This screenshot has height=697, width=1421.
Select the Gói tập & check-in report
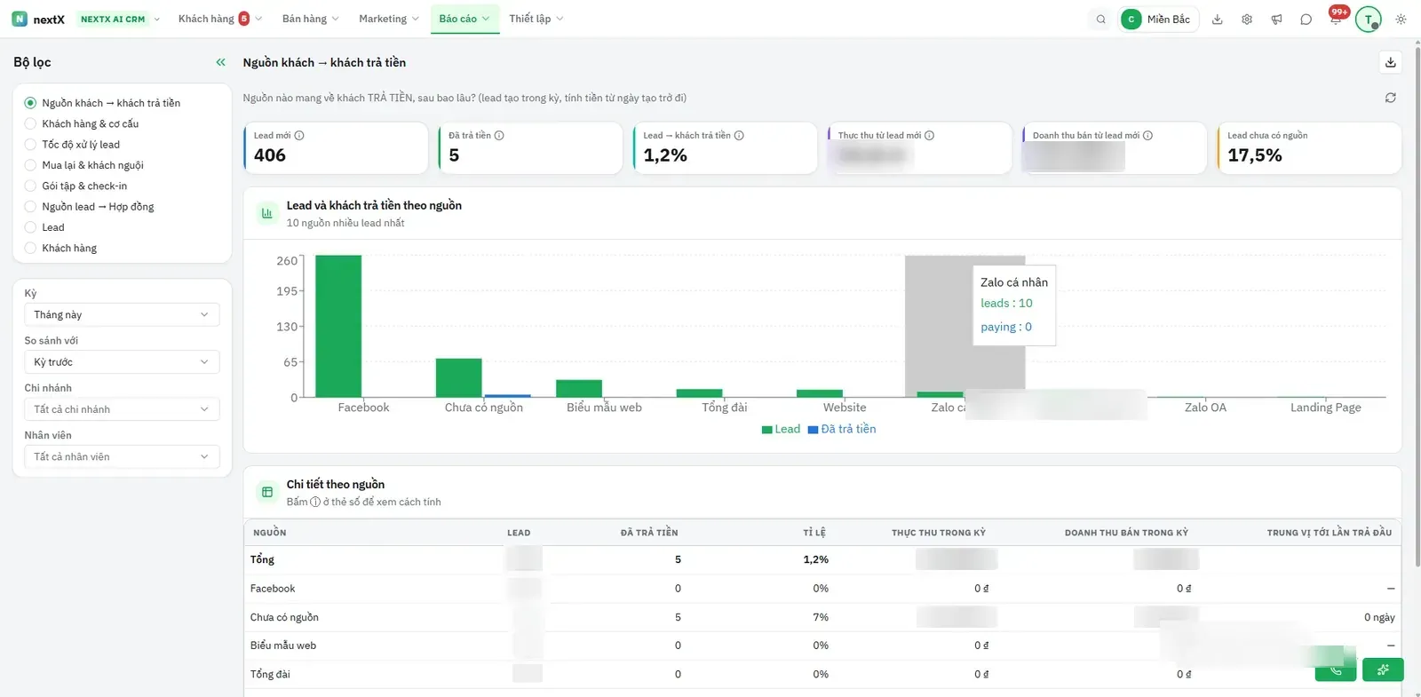coord(75,186)
